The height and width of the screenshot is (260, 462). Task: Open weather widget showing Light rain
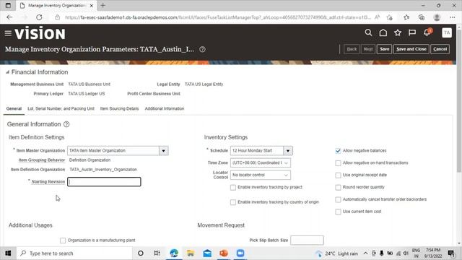point(336,253)
